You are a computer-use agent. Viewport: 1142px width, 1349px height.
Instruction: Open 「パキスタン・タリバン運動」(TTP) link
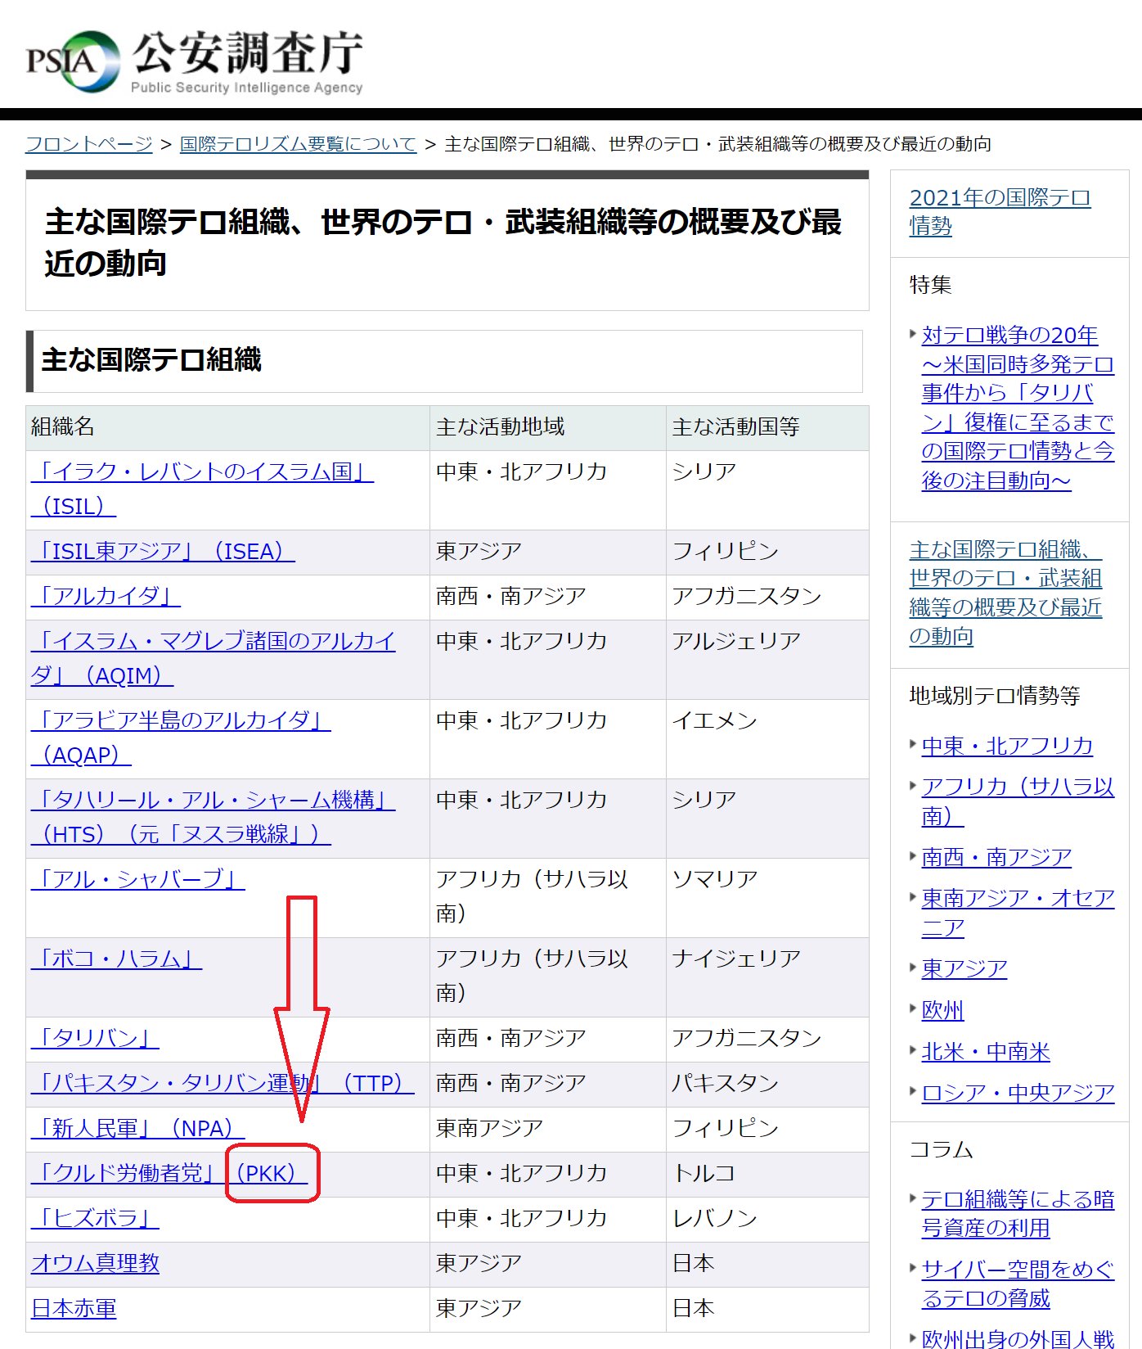coord(223,1083)
